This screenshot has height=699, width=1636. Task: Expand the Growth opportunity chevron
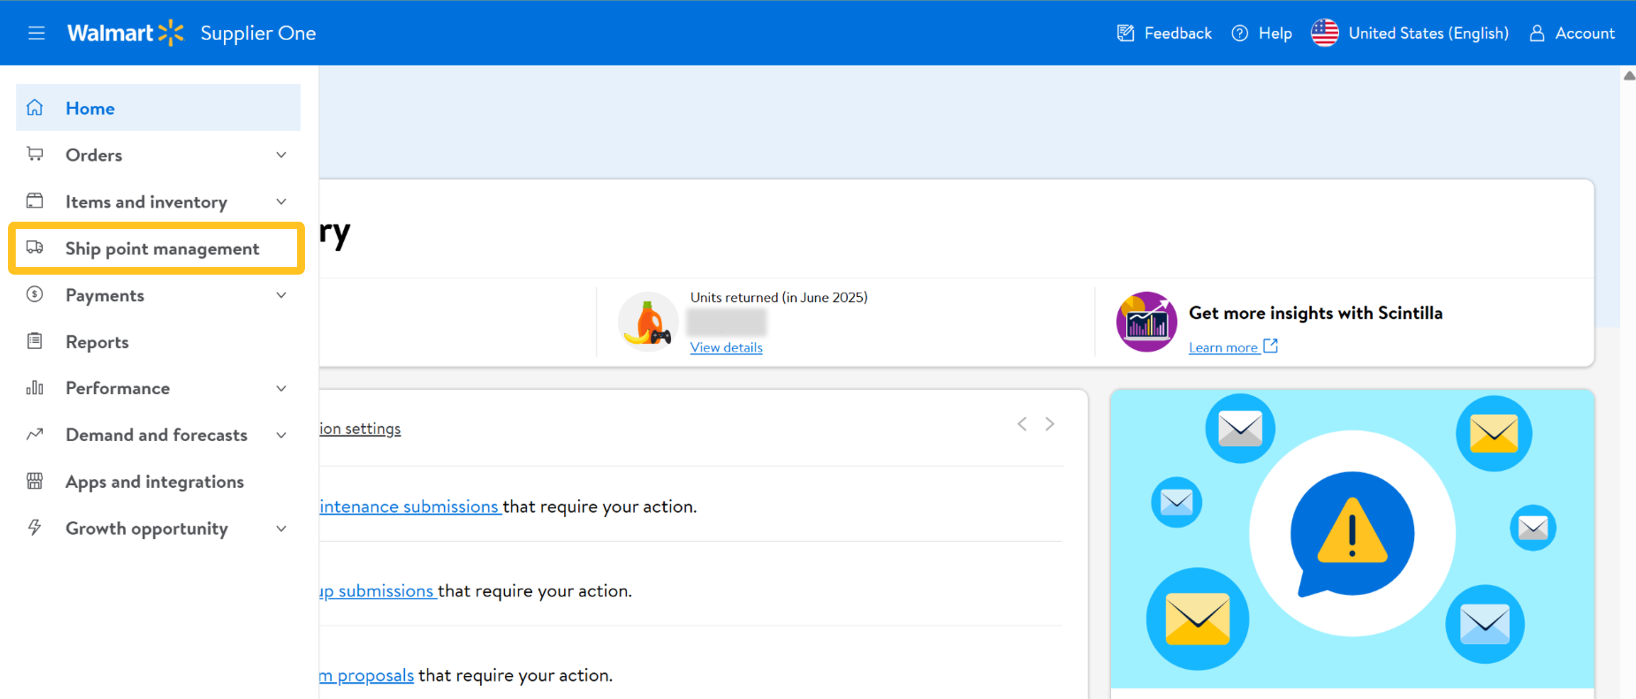tap(282, 528)
